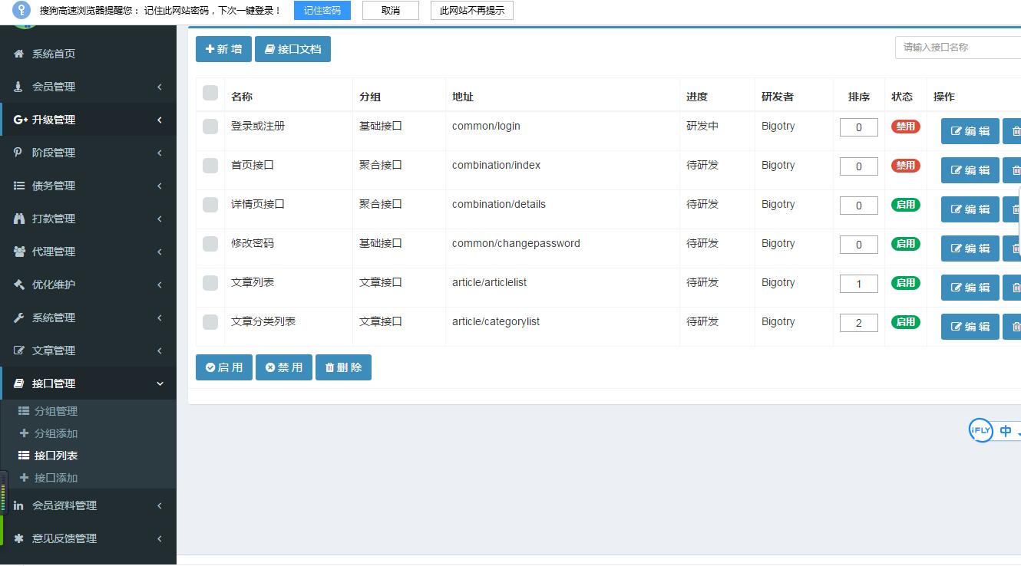Click the 新增 plus icon button
This screenshot has width=1021, height=566.
[211, 49]
